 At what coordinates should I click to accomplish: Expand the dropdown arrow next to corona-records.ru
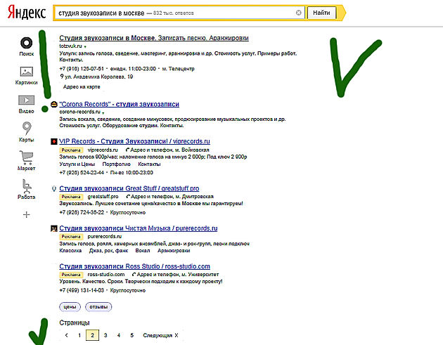(103, 113)
